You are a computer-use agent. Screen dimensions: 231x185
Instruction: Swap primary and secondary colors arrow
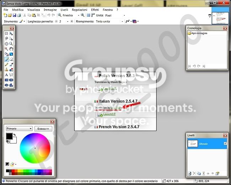[15, 135]
